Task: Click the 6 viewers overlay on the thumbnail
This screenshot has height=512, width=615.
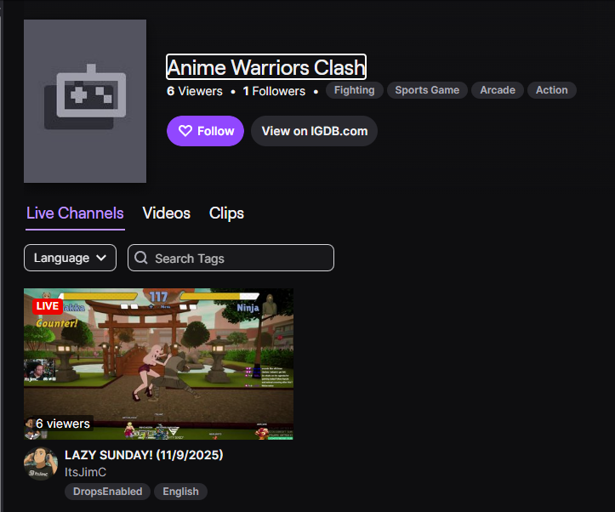Action: (x=62, y=424)
